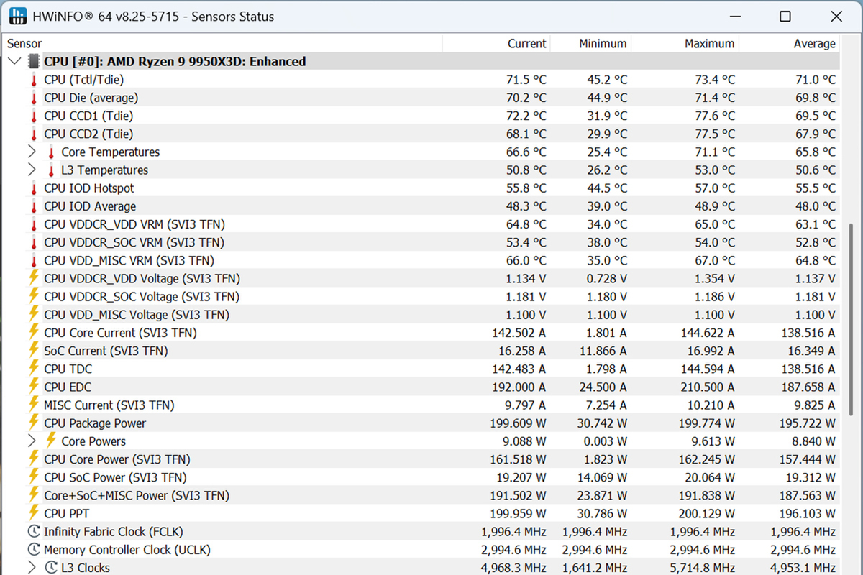Click thermometer icon for CPU VDDCR_SOC VRM
The width and height of the screenshot is (863, 575).
click(x=33, y=242)
